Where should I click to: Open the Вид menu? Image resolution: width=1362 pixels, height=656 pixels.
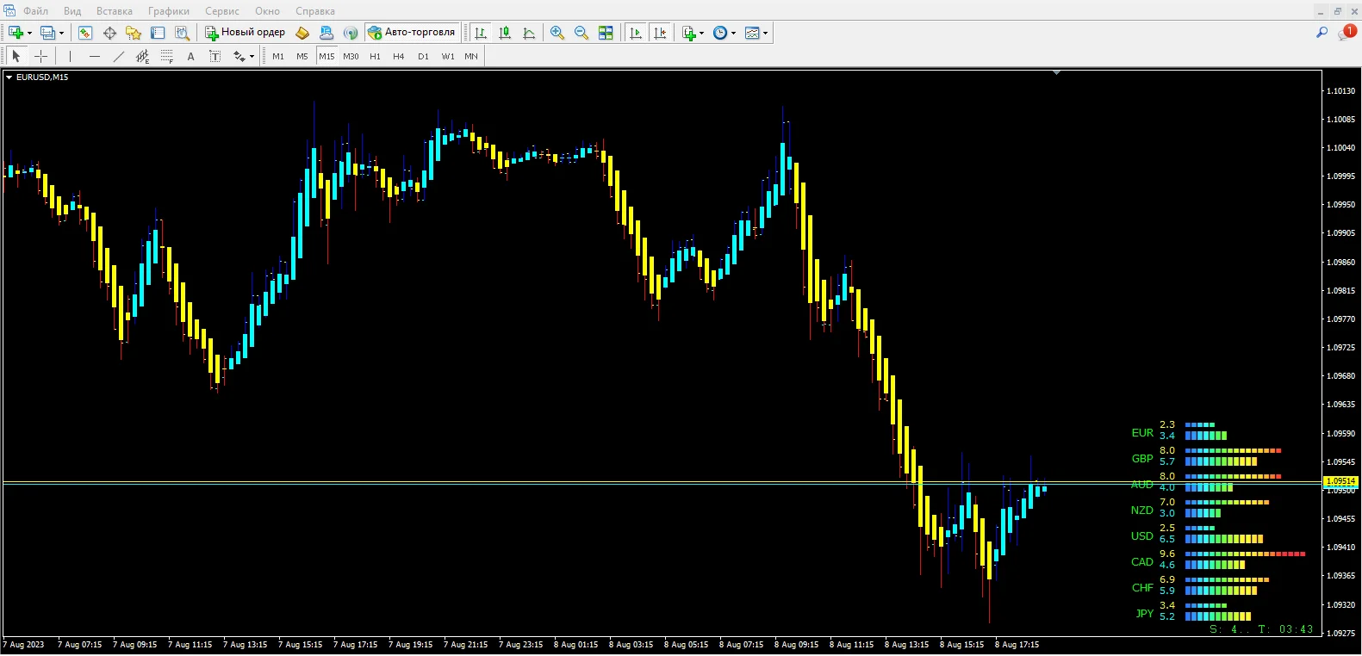[x=72, y=11]
